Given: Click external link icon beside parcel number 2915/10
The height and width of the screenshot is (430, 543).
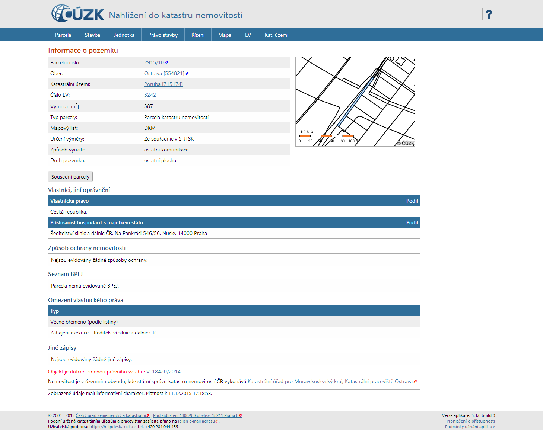Looking at the screenshot, I should tap(166, 63).
